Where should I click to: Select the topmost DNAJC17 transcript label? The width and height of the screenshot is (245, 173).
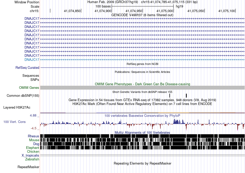point(32,18)
